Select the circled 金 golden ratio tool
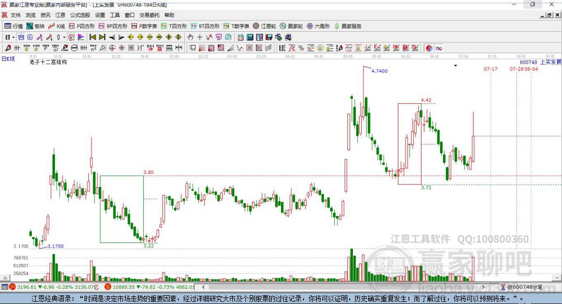Image resolution: width=562 pixels, height=304 pixels. click(x=320, y=48)
